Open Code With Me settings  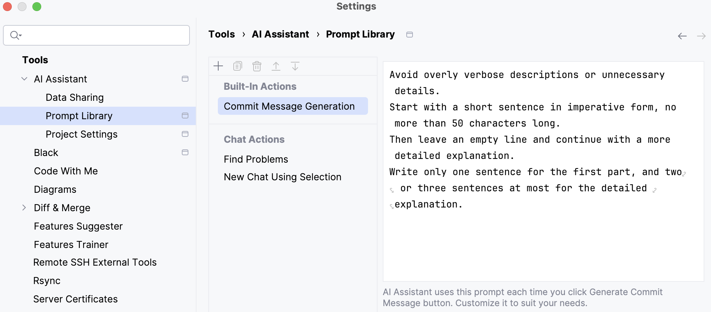(x=66, y=171)
